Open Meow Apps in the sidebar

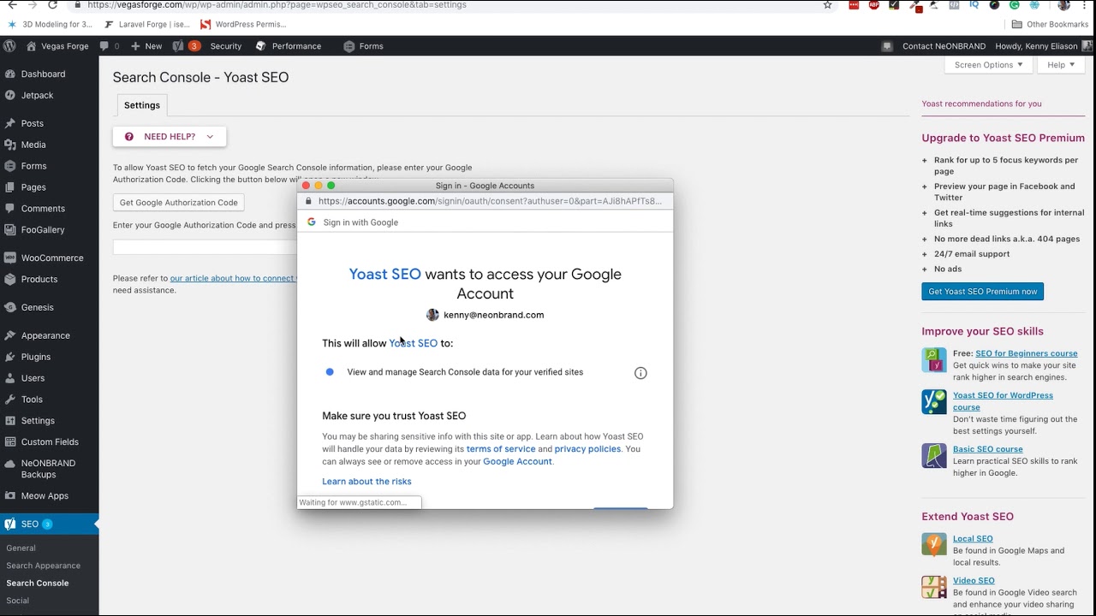coord(45,496)
